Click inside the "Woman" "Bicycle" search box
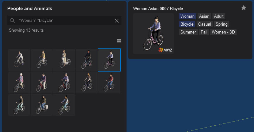The height and width of the screenshot is (132, 254). (63, 21)
